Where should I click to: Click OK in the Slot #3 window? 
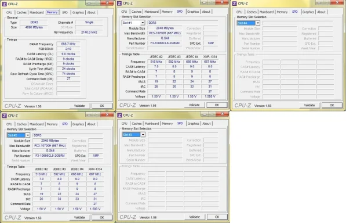tap(217, 217)
